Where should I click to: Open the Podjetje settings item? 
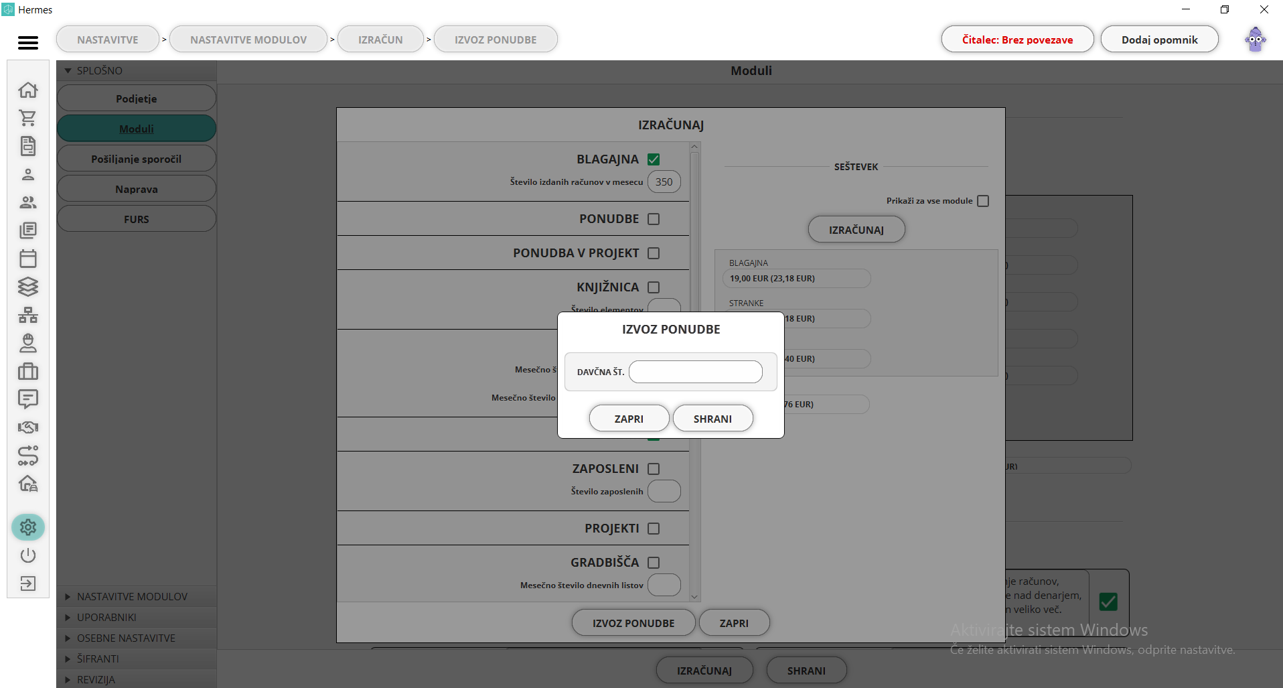click(x=137, y=98)
